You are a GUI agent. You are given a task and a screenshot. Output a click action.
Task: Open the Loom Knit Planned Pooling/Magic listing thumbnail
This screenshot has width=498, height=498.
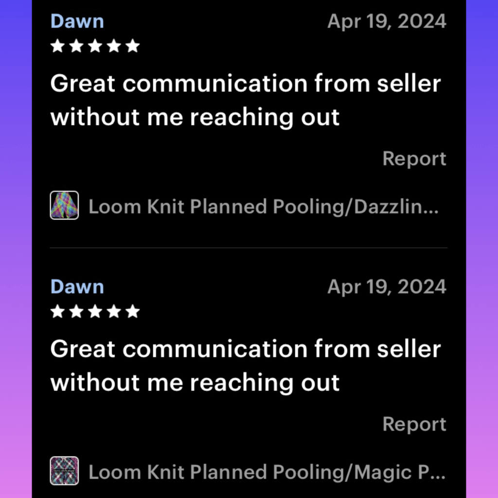point(64,471)
